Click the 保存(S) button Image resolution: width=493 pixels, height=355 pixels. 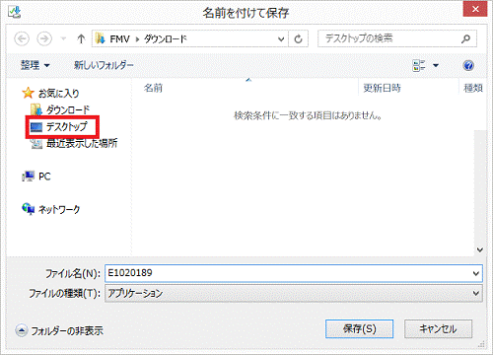click(x=359, y=328)
